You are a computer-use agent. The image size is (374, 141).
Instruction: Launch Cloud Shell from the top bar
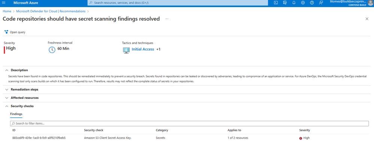tap(276, 3)
